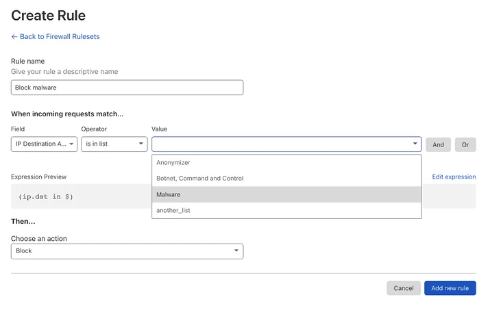Click the Create Rule heading
This screenshot has width=490, height=312.
tap(48, 16)
